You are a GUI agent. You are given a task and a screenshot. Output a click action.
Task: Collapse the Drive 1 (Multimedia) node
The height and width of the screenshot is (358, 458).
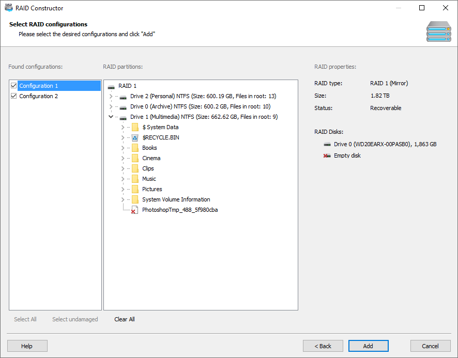112,117
